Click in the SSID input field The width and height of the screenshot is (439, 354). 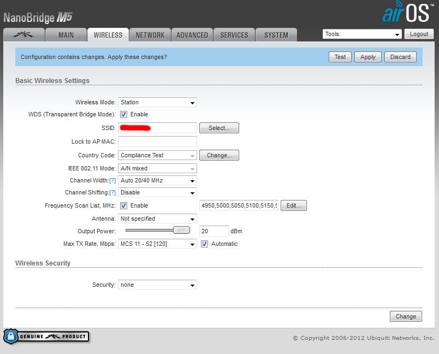157,128
